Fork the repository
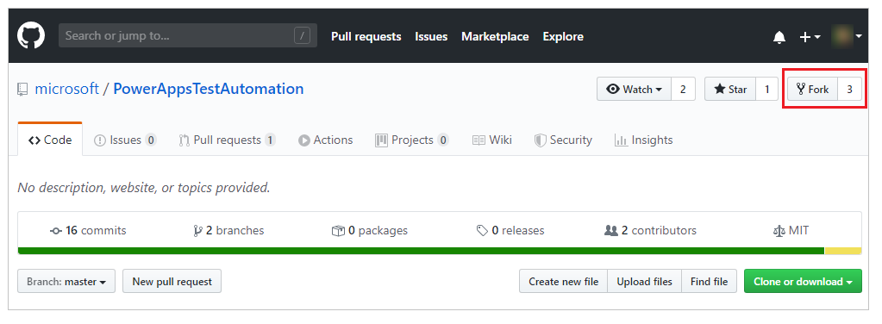 pos(813,90)
